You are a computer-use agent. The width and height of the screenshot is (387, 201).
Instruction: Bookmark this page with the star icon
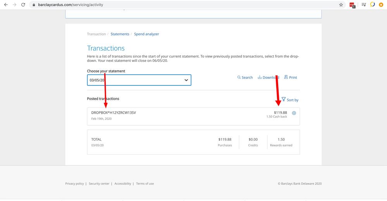pos(341,5)
